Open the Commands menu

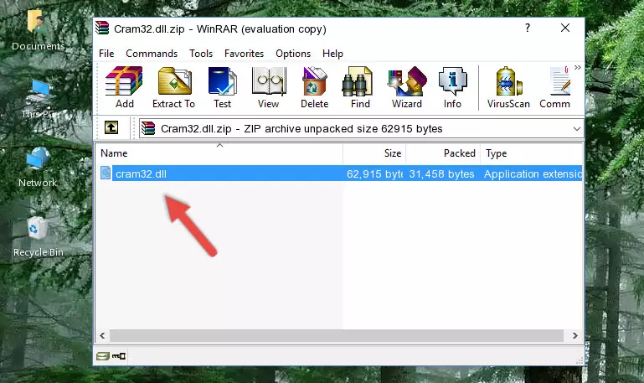click(152, 54)
